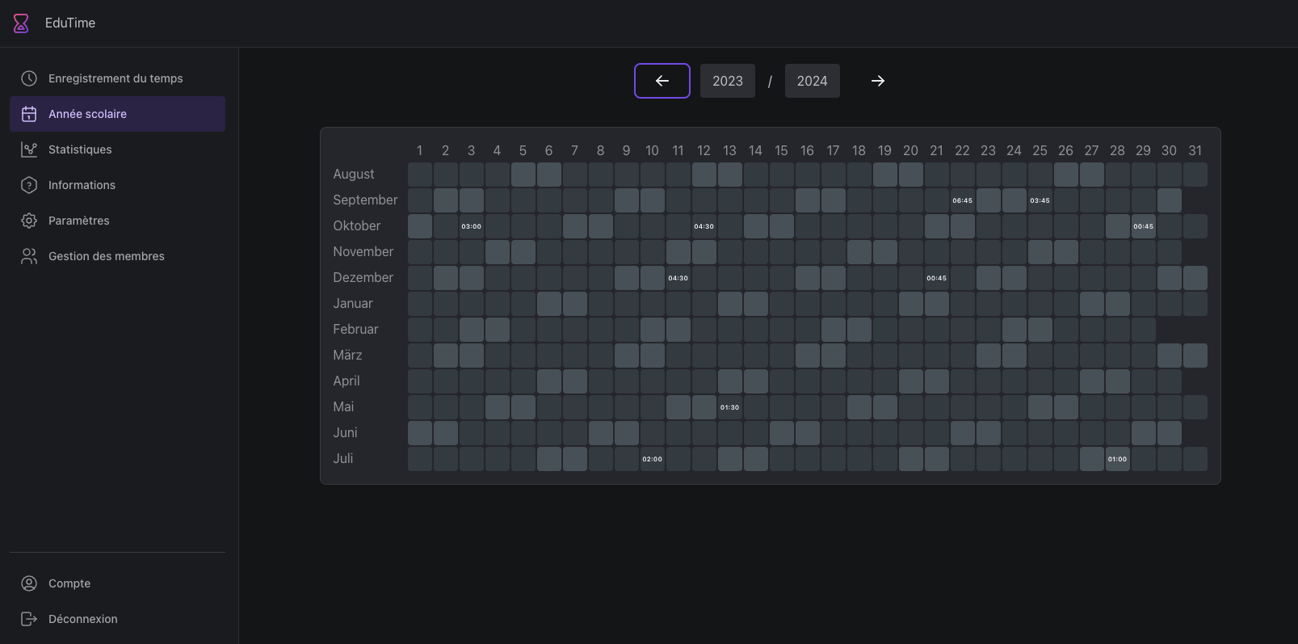Click the Juni month label
The width and height of the screenshot is (1298, 644).
coord(345,433)
